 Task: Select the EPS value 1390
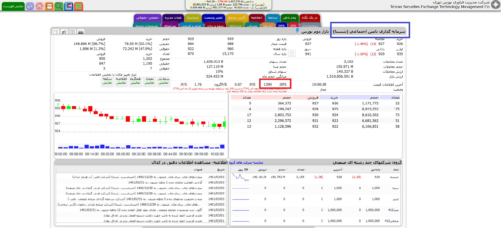pos(267,85)
